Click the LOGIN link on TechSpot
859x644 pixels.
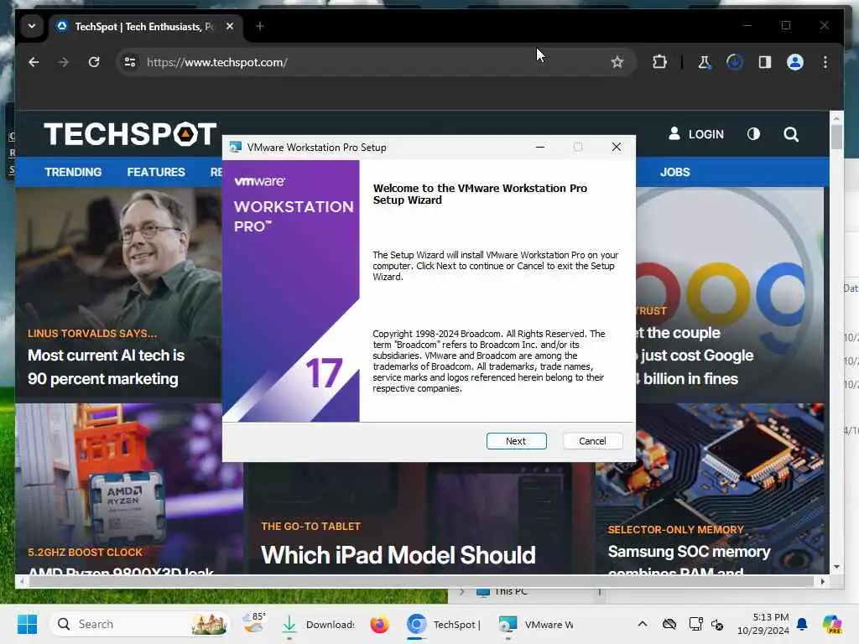pyautogui.click(x=696, y=134)
